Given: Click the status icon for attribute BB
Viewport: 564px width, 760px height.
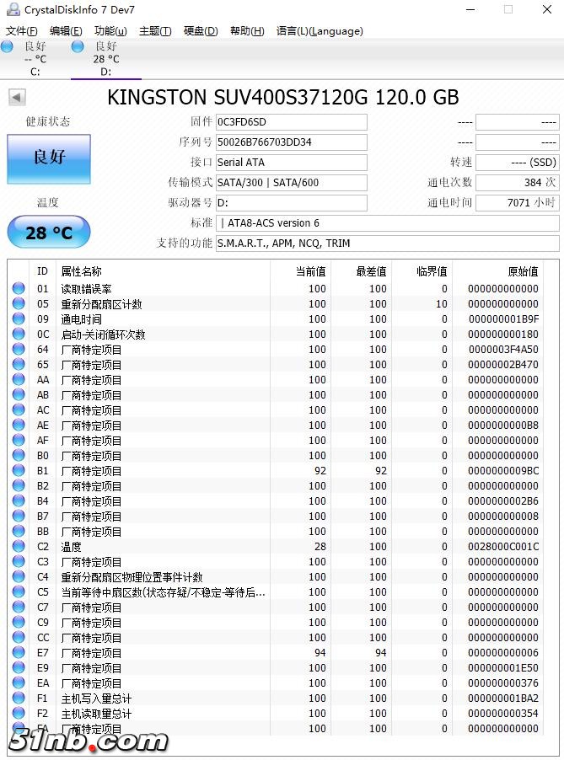Looking at the screenshot, I should 19,531.
